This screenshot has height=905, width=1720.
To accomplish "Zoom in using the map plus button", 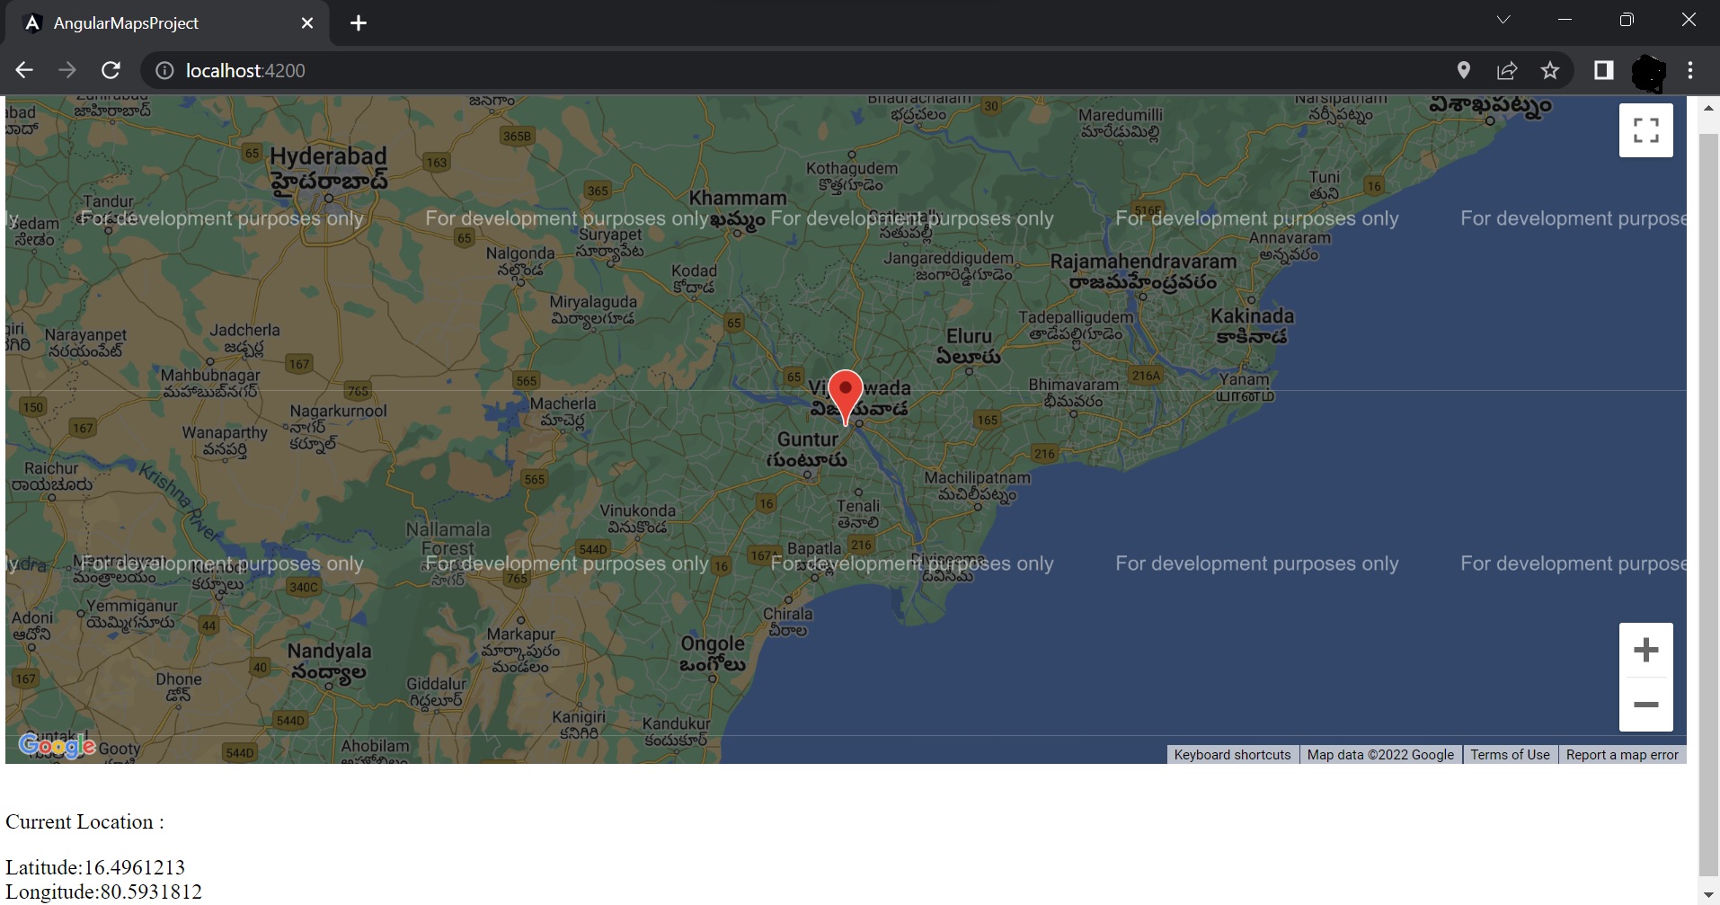I will click(x=1645, y=650).
